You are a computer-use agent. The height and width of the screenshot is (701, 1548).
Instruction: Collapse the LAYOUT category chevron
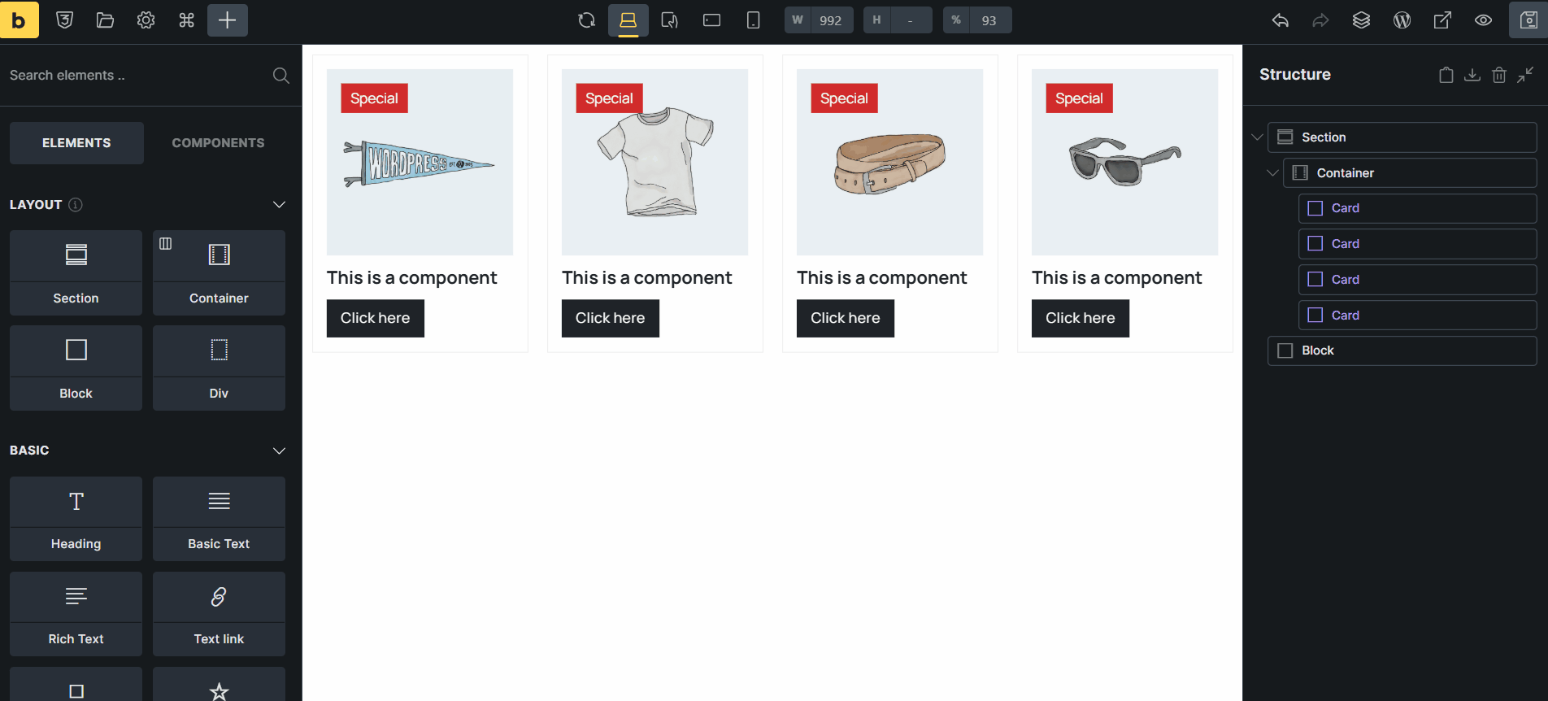point(280,205)
